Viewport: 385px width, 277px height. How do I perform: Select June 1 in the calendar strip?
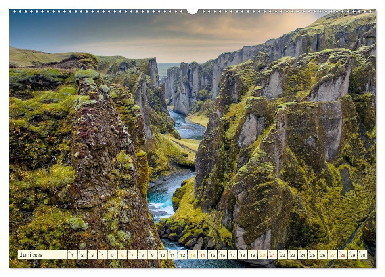pos(72,255)
